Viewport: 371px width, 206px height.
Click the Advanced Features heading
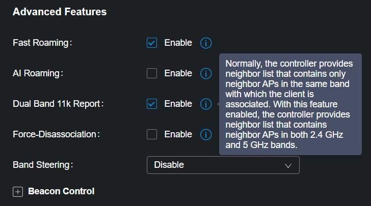pyautogui.click(x=60, y=12)
